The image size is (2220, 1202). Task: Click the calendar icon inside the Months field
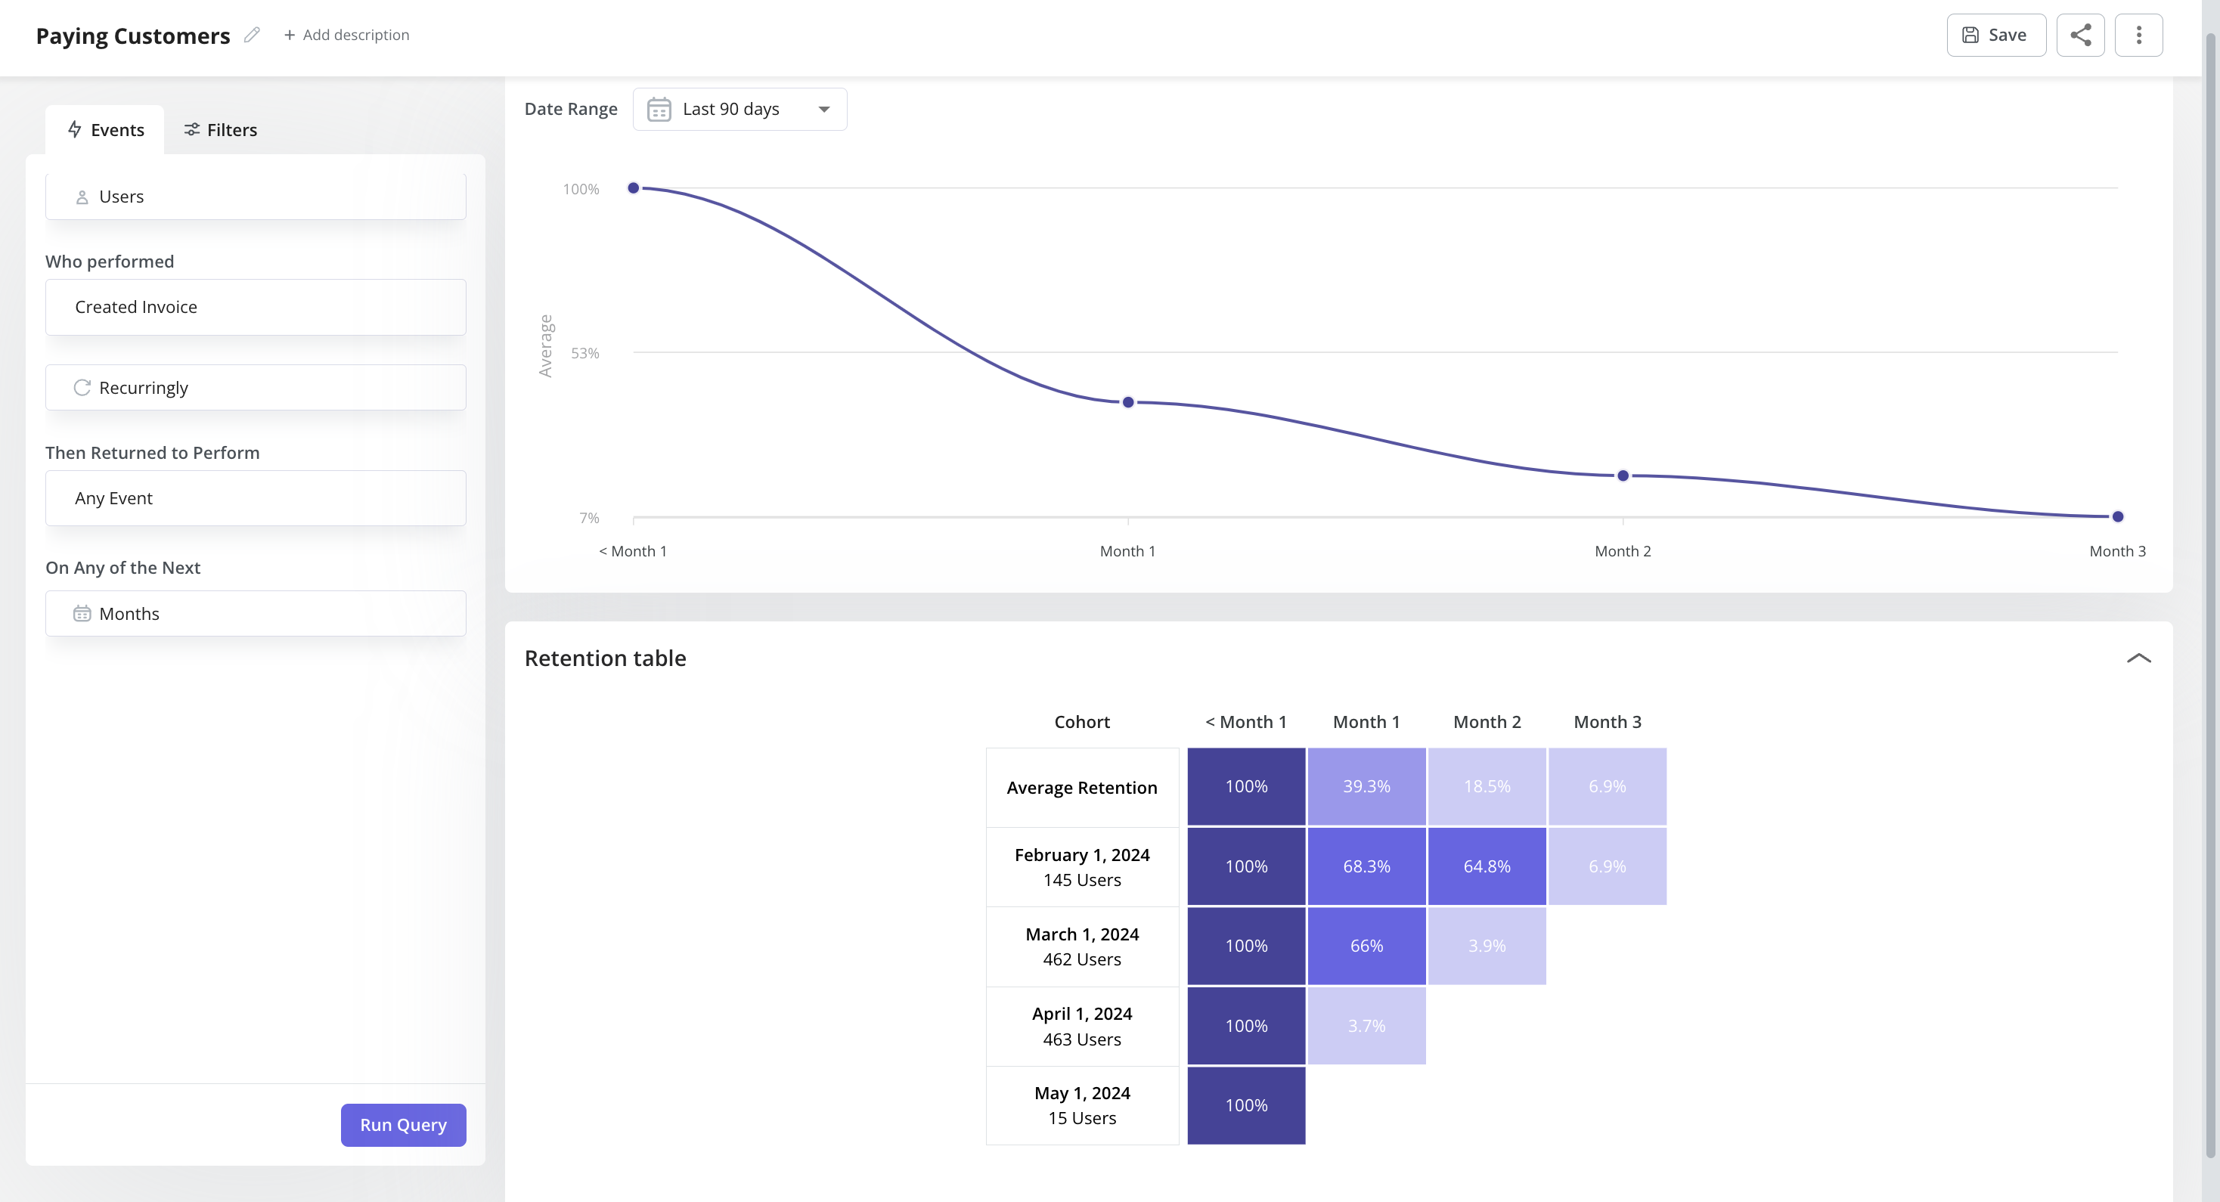tap(82, 612)
